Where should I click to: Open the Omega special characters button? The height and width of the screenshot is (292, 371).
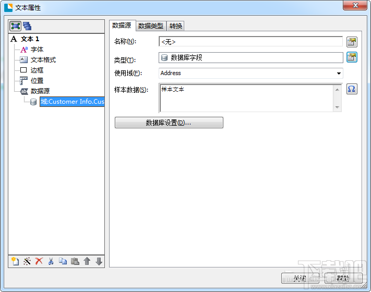point(352,89)
